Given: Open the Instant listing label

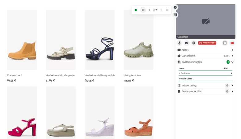Looking at the screenshot, I should point(189,86).
